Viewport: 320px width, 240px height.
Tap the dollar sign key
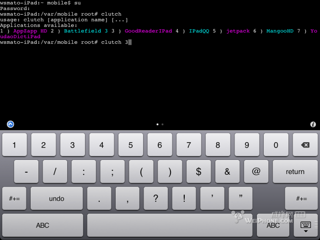point(198,171)
